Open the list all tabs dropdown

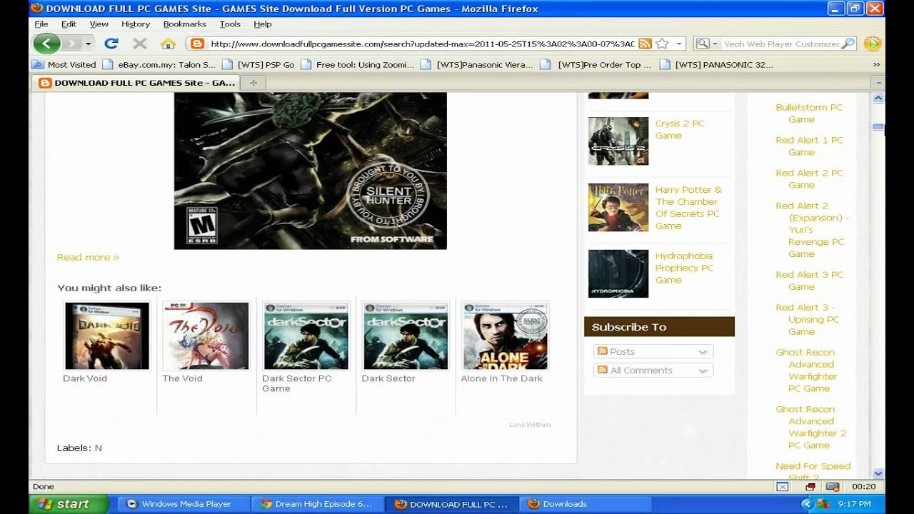[879, 83]
